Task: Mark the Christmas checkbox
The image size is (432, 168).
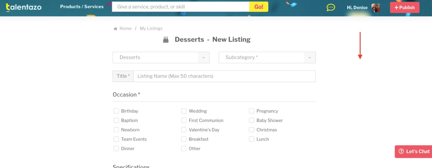Action: tap(251, 130)
